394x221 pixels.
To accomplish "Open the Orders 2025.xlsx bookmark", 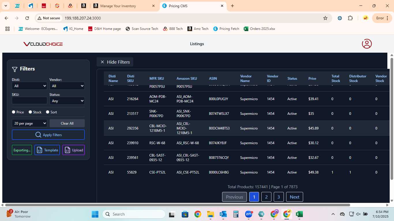I will (x=259, y=29).
